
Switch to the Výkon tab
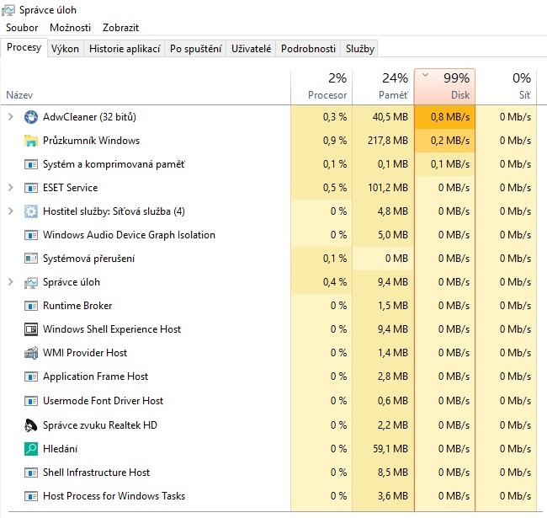65,49
